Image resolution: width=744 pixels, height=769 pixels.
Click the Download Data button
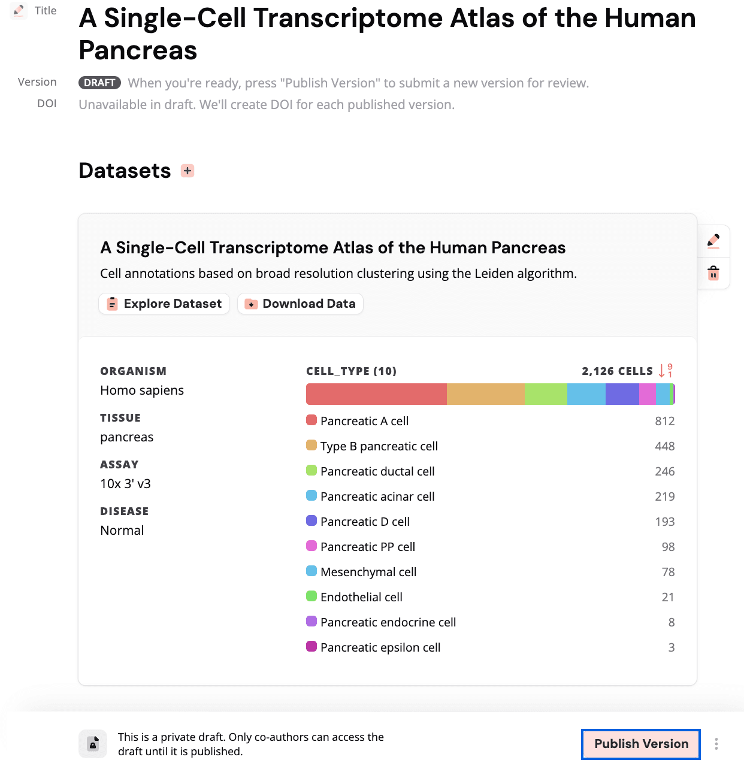[x=300, y=304]
